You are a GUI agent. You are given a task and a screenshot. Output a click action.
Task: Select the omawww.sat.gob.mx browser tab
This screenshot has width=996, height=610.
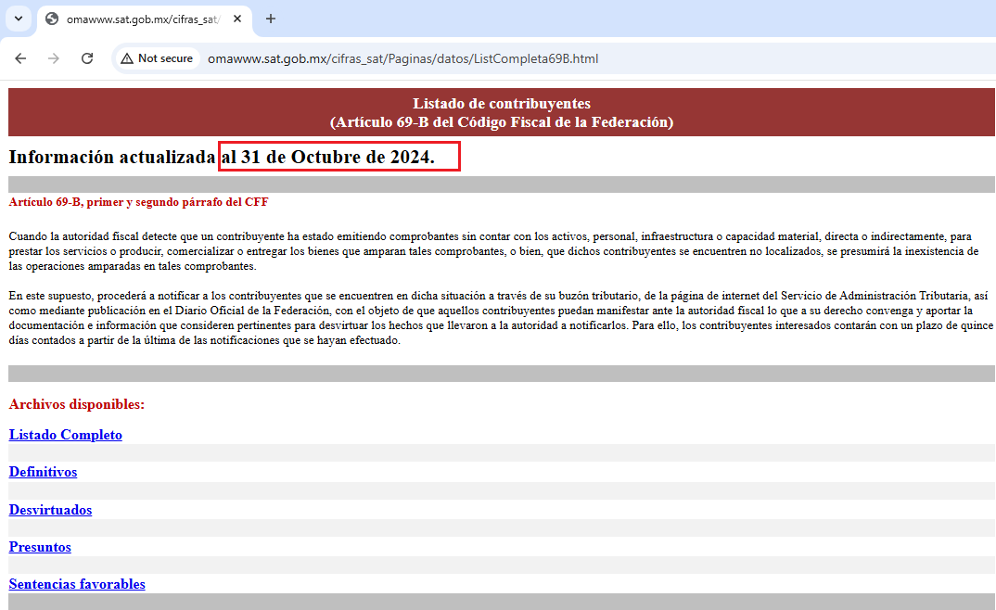click(x=144, y=19)
